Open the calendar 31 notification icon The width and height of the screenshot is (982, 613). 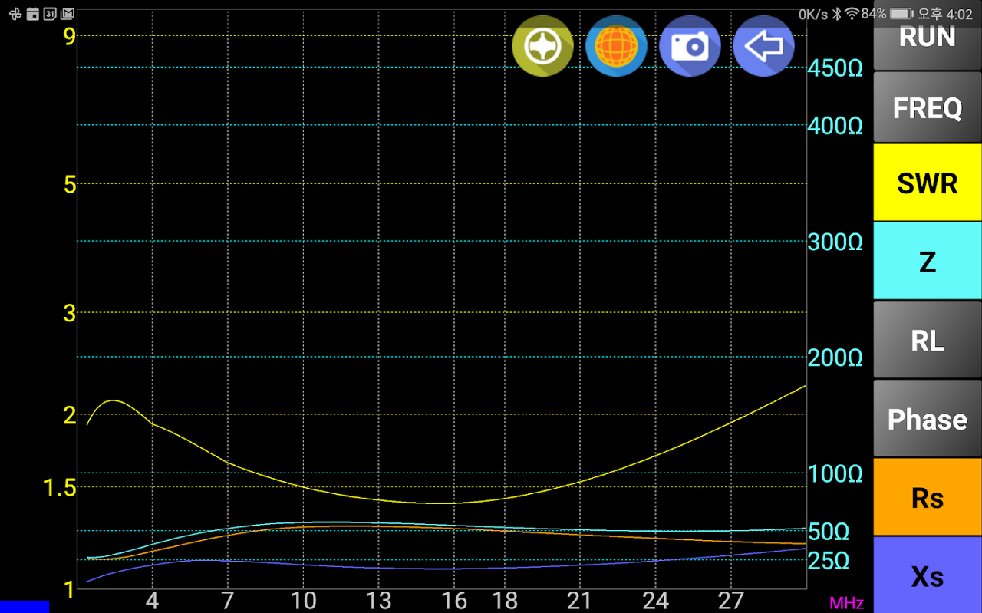pyautogui.click(x=50, y=14)
